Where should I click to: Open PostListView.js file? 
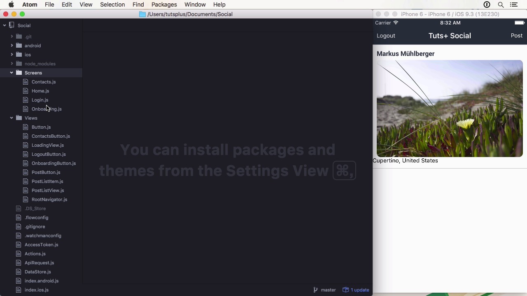[x=48, y=190]
